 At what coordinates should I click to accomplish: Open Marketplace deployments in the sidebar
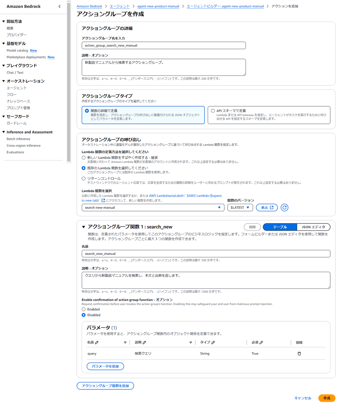26,57
